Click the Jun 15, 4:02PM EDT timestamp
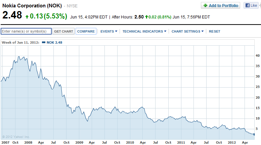 pyautogui.click(x=89, y=17)
